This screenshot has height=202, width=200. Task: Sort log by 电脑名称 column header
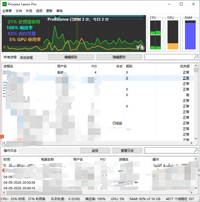click(55, 160)
